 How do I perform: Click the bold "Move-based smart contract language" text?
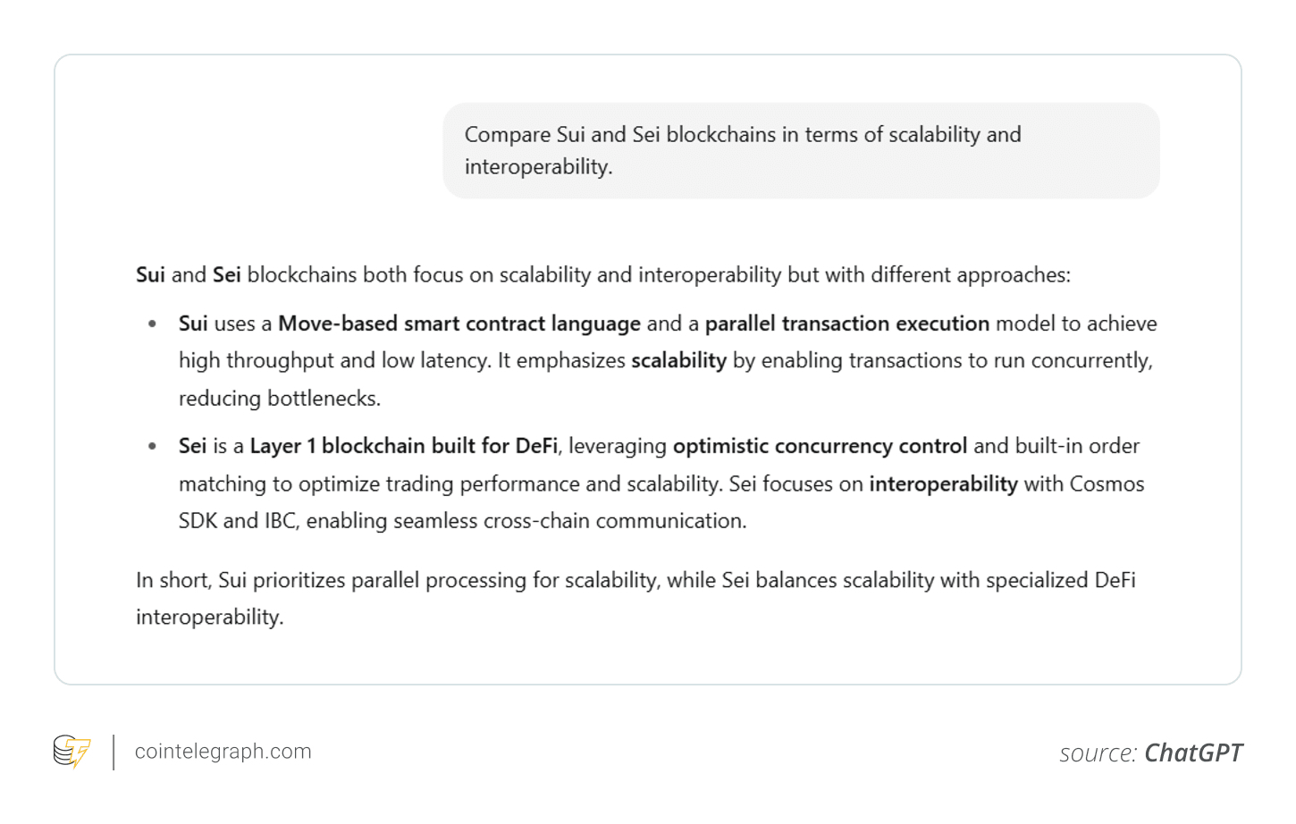[x=459, y=324]
